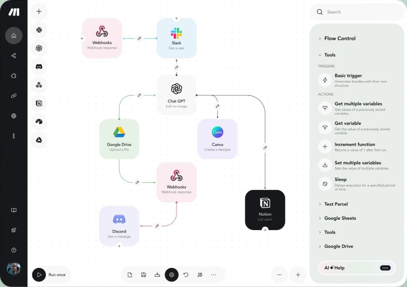
Task: Select the Notion List users module
Action: pyautogui.click(x=265, y=210)
